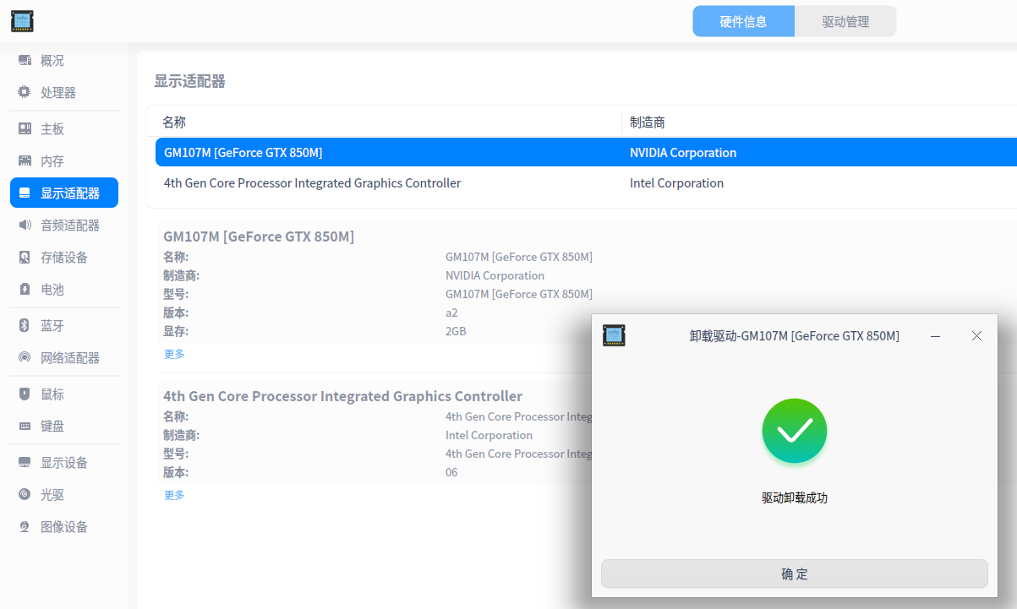1017x609 pixels.
Task: Click the app icon in uninstall dialog title
Action: (614, 335)
